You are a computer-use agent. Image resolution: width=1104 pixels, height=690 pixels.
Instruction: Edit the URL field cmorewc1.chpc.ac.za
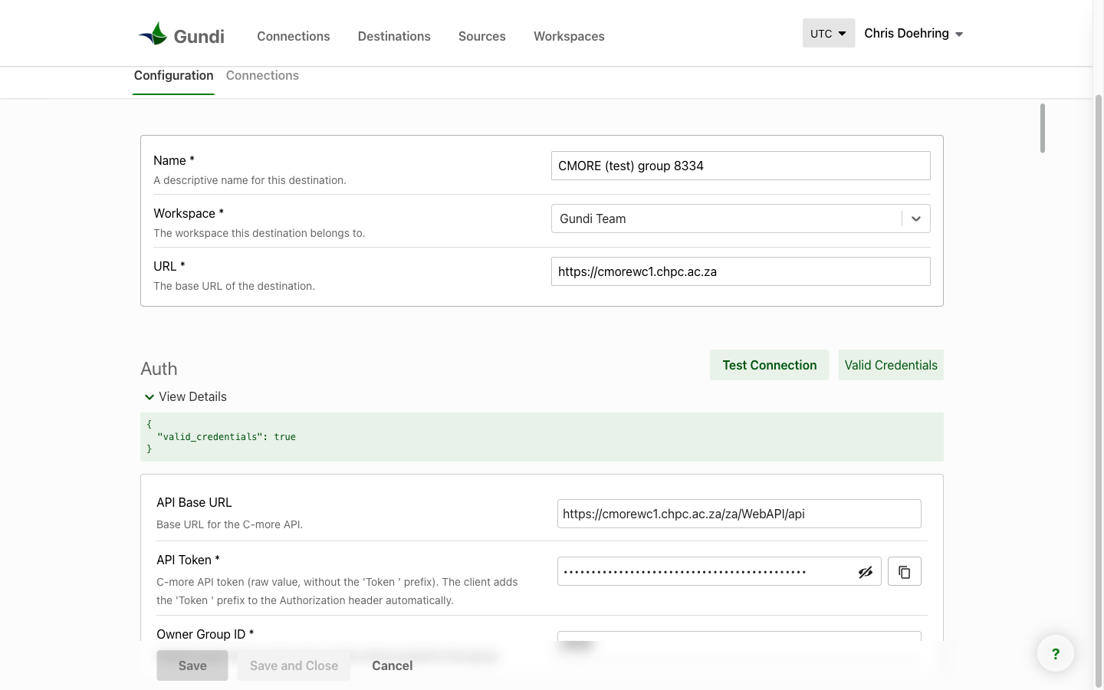click(x=741, y=271)
